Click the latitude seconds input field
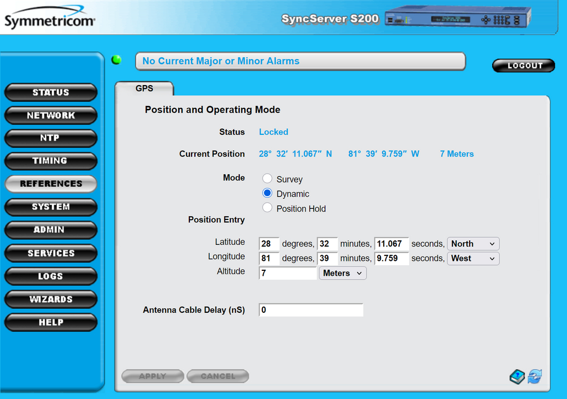This screenshot has height=399, width=567. (391, 244)
